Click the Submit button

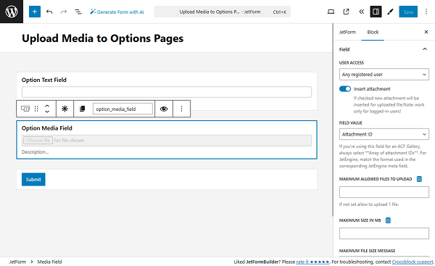tap(33, 179)
